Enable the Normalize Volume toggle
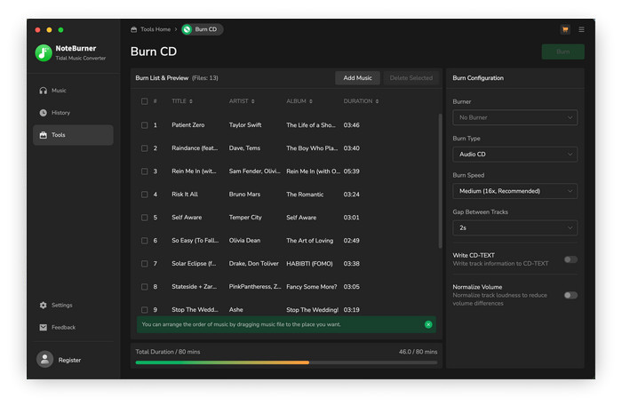The width and height of the screenshot is (622, 406). point(570,295)
